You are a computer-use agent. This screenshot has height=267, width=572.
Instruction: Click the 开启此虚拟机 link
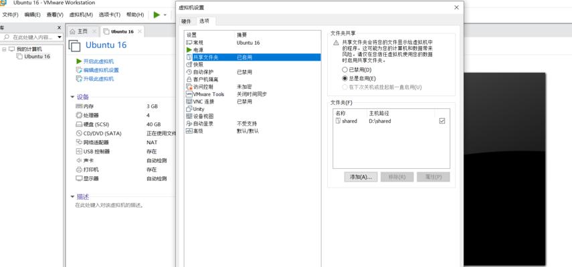click(98, 61)
